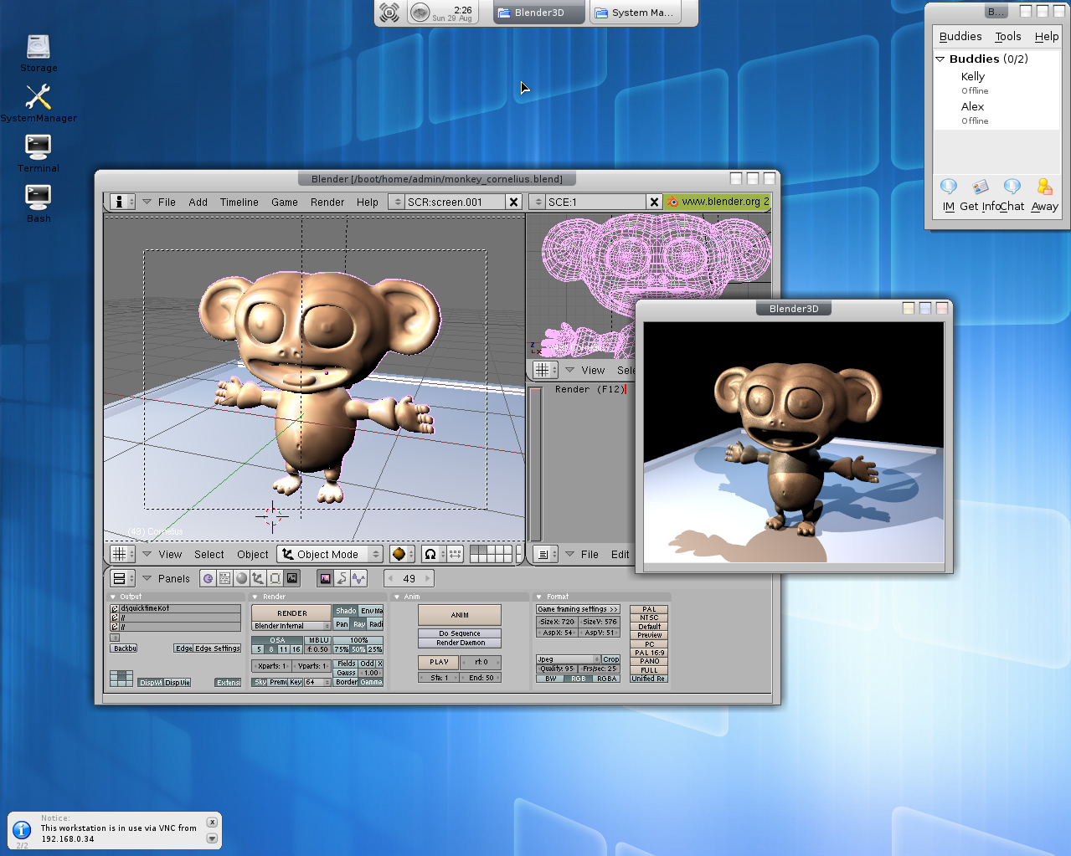Click the PLAY button in Anim panel

[439, 662]
